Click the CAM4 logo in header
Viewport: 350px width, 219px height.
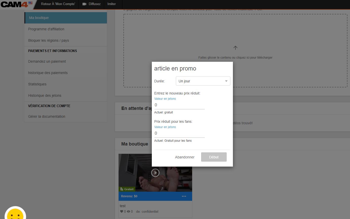(14, 4)
